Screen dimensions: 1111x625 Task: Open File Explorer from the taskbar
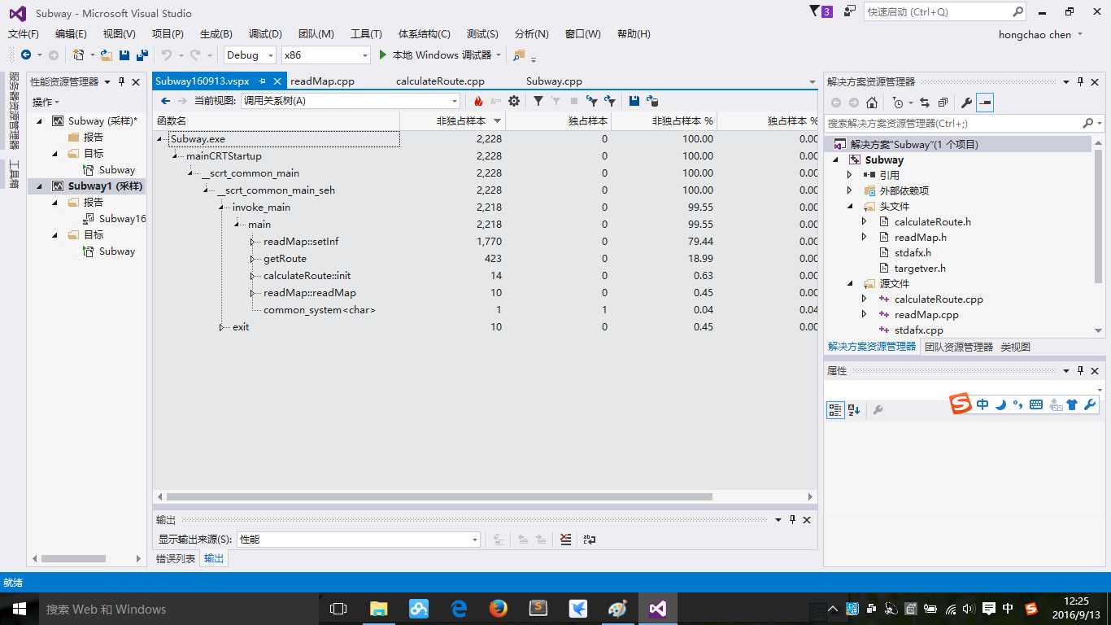[379, 609]
